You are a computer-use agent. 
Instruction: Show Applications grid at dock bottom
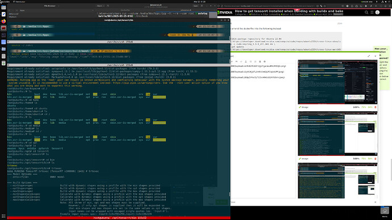(x=3, y=216)
